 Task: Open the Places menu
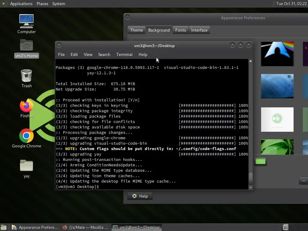point(42,4)
